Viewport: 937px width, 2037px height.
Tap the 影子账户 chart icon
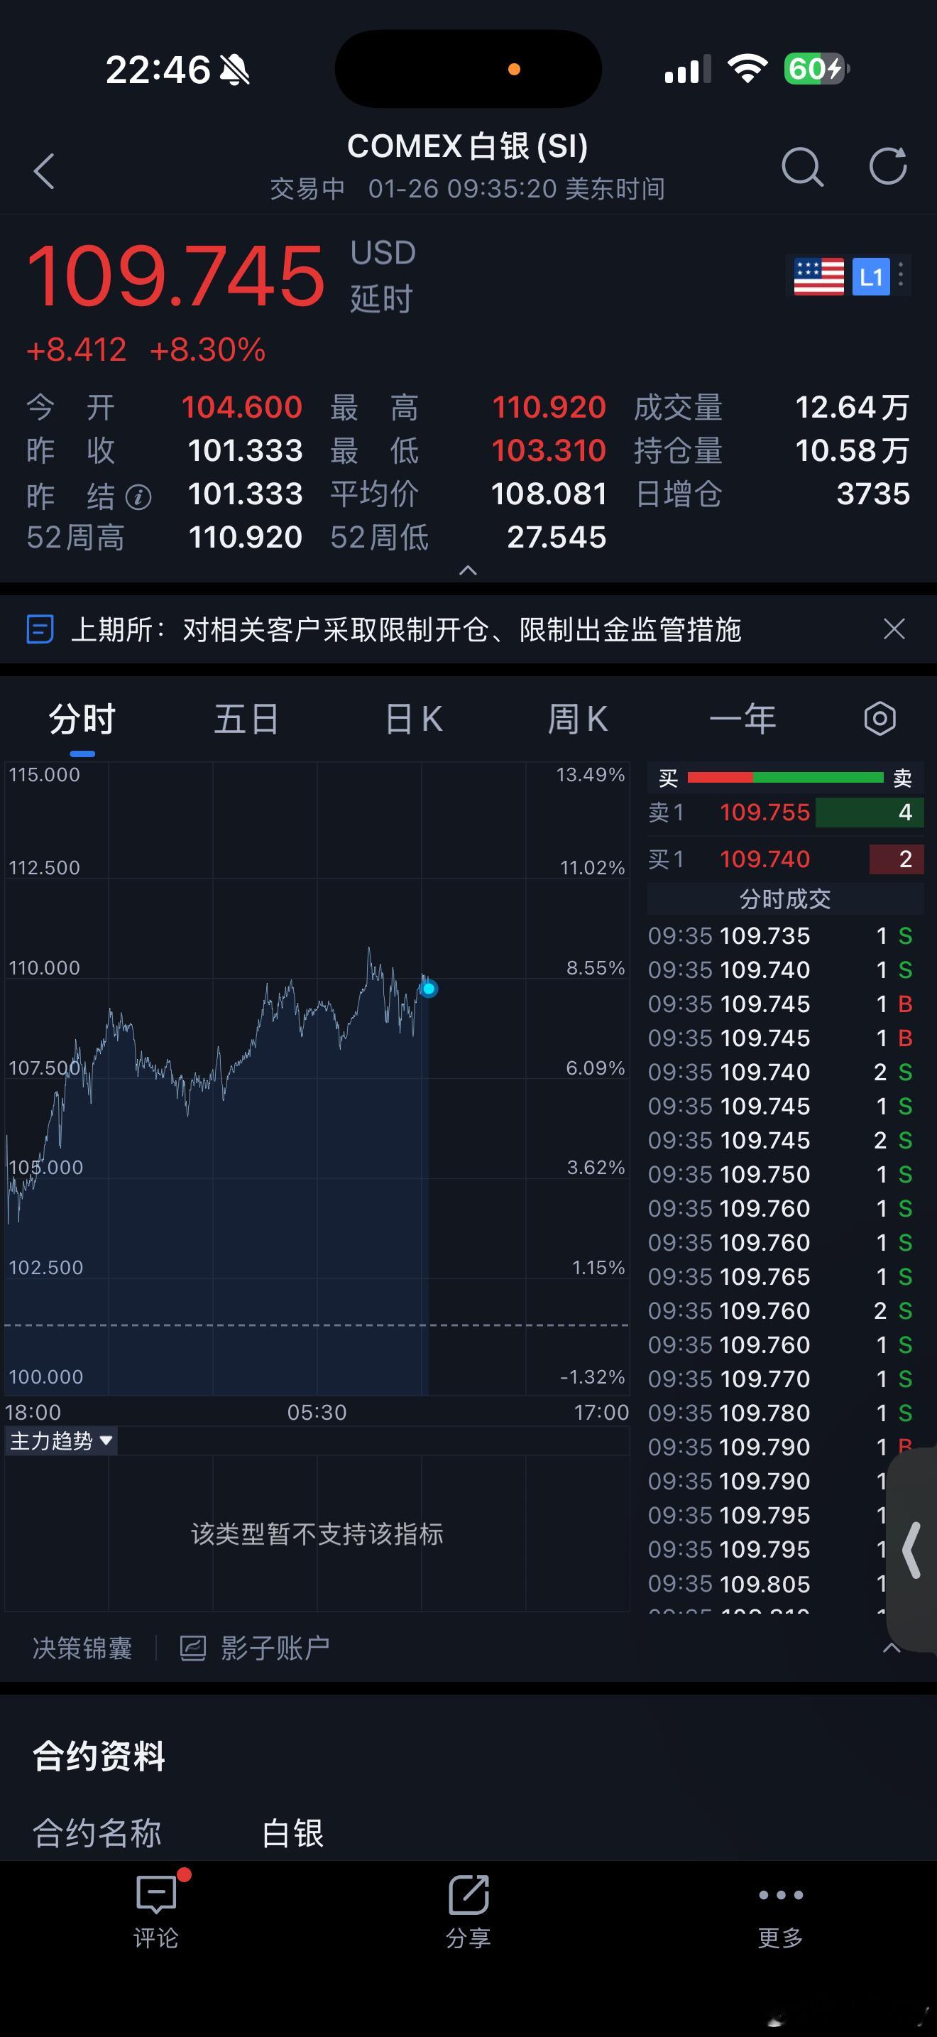(x=193, y=1648)
